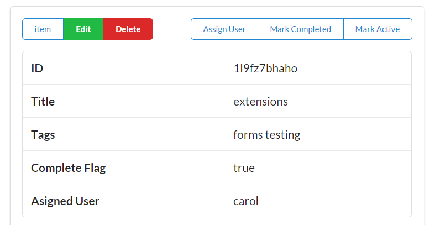This screenshot has width=435, height=225.
Task: Click the Asigned User label
Action: (x=65, y=201)
